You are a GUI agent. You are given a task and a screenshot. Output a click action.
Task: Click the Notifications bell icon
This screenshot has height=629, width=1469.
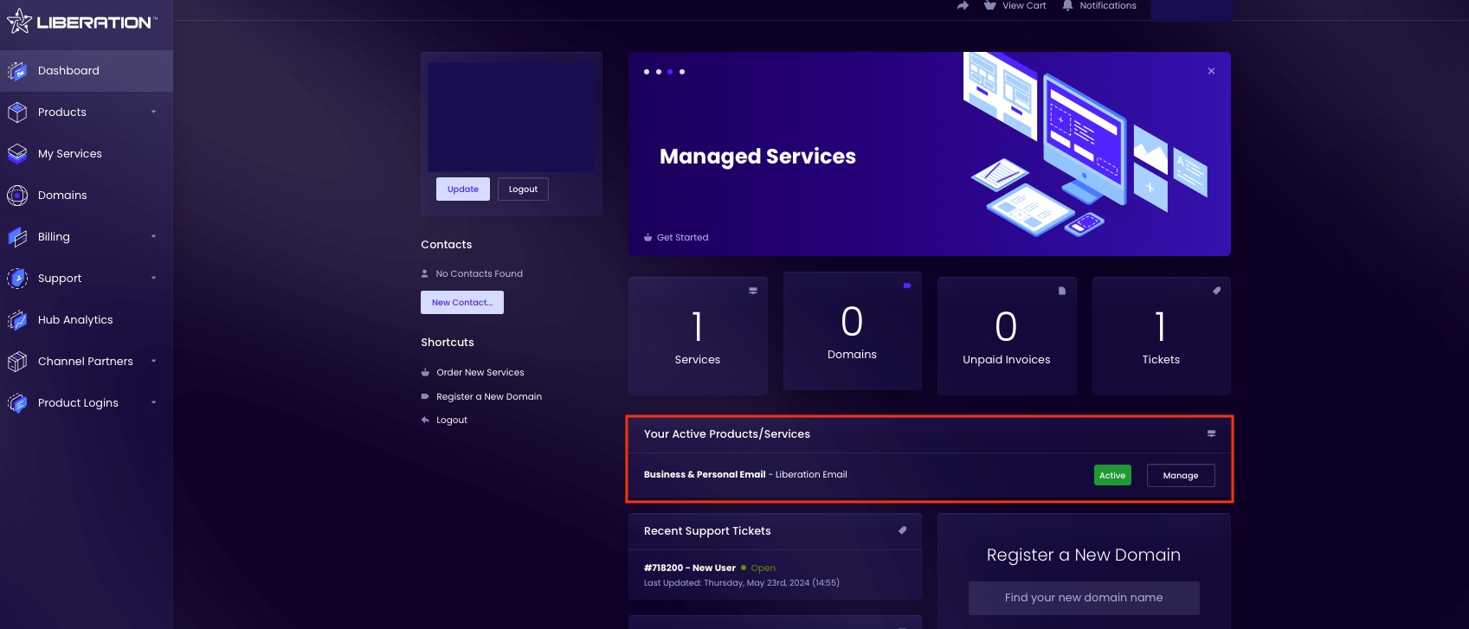click(1067, 5)
